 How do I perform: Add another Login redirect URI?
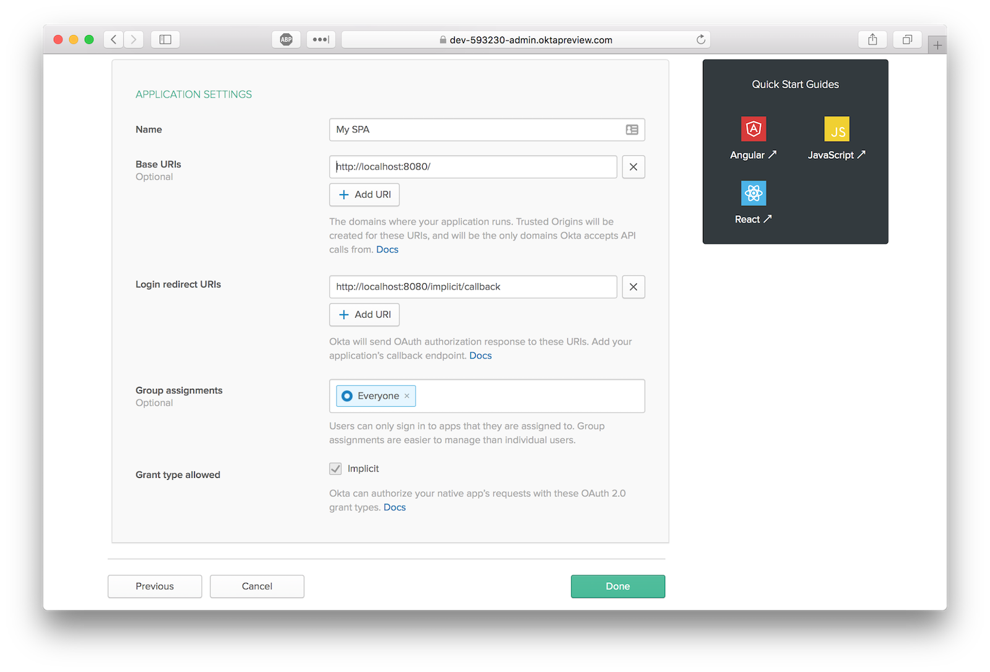[x=364, y=315]
